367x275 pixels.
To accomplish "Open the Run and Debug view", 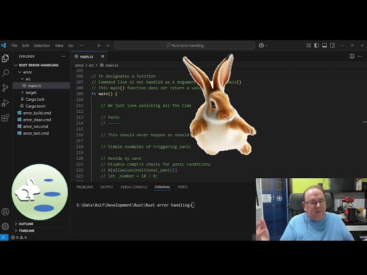I will [x=5, y=103].
